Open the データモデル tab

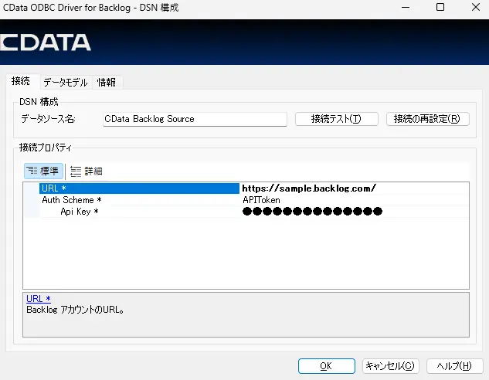[x=66, y=83]
